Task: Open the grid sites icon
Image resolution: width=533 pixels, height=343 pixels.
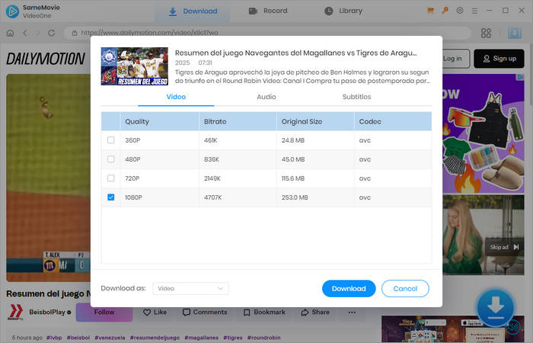Action: [x=486, y=33]
